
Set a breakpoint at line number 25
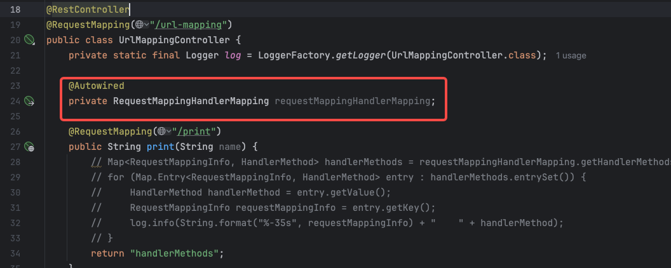16,116
